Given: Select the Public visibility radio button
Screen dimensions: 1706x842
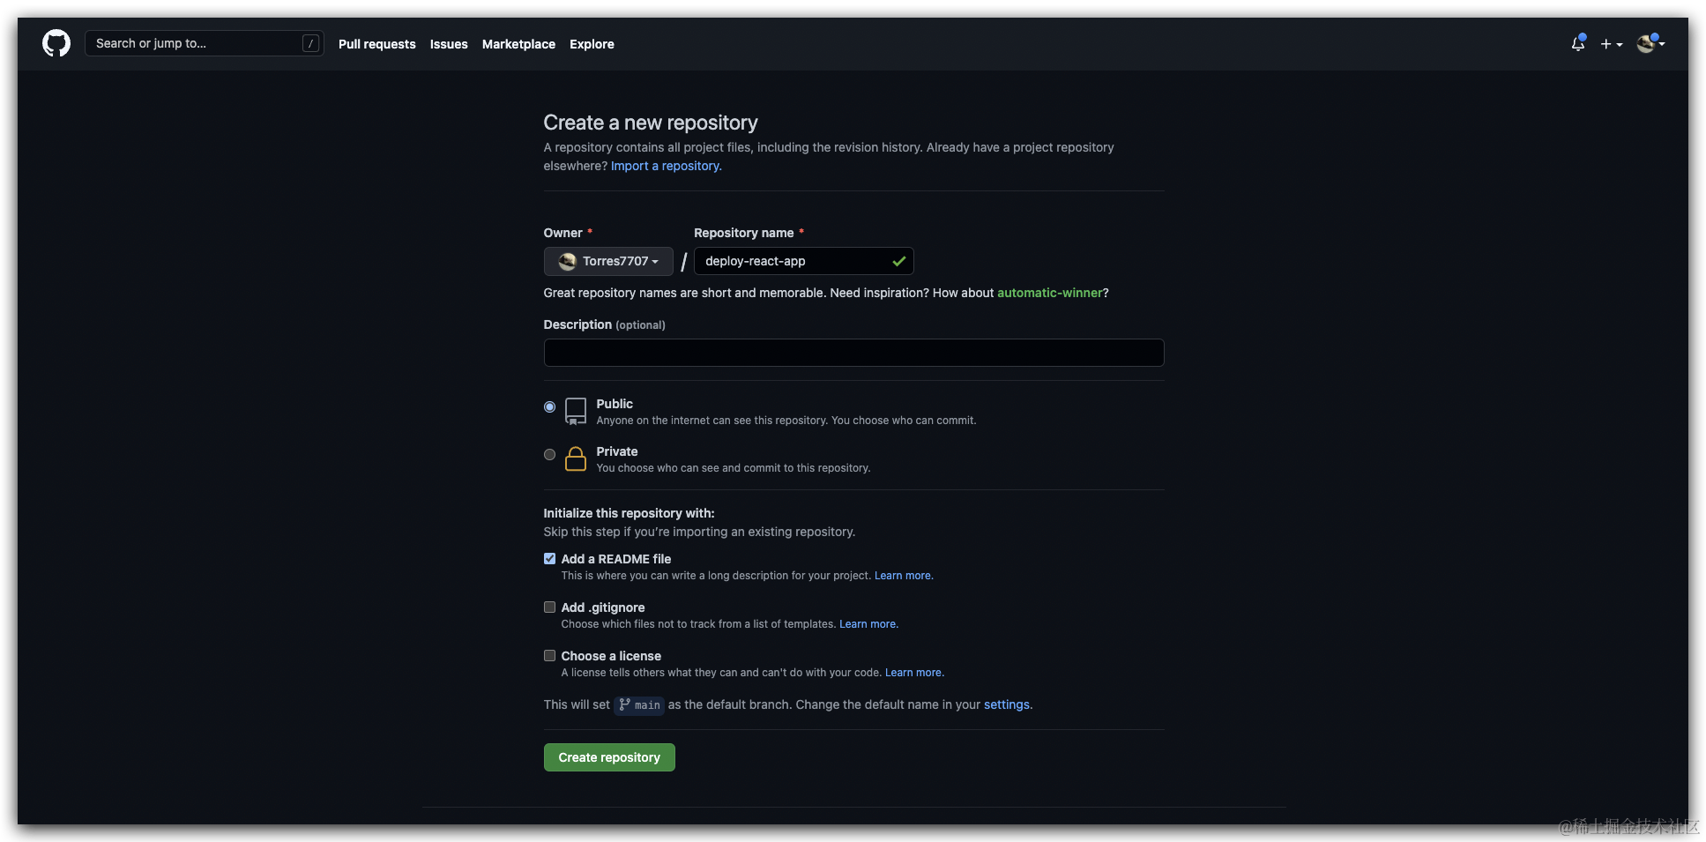Looking at the screenshot, I should tap(549, 407).
